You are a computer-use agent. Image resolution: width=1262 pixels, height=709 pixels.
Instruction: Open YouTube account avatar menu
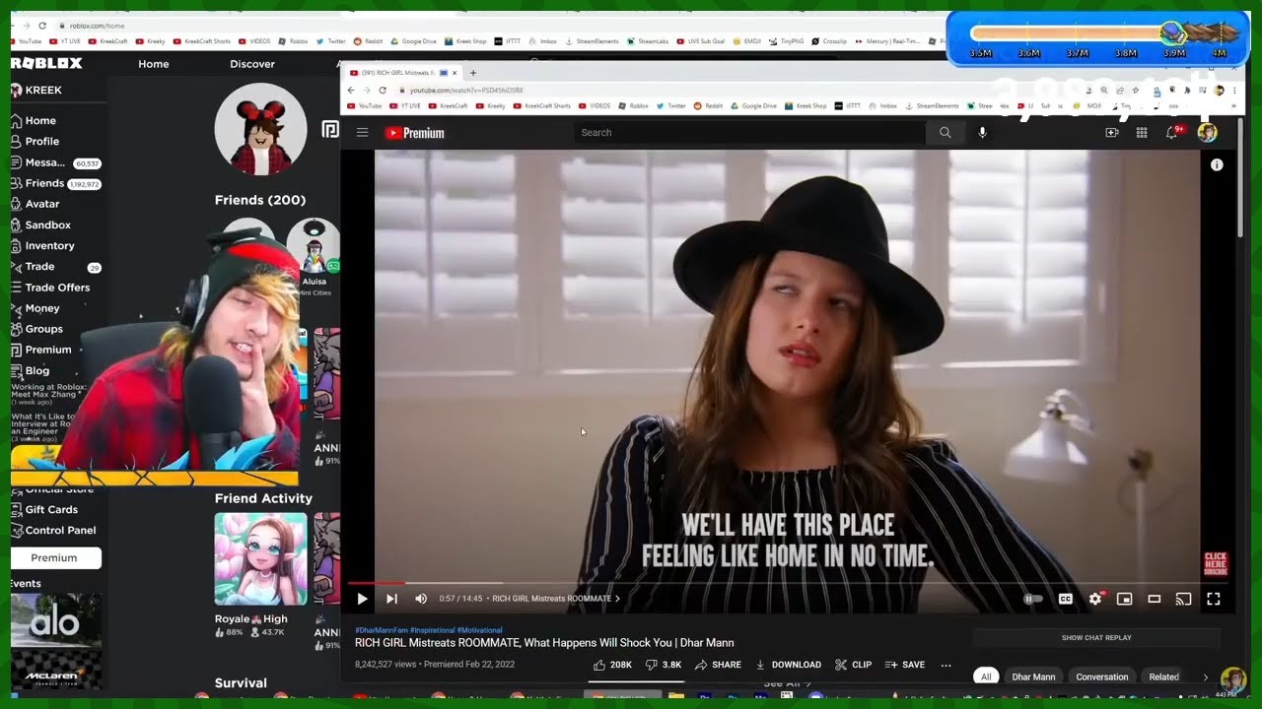[1207, 132]
